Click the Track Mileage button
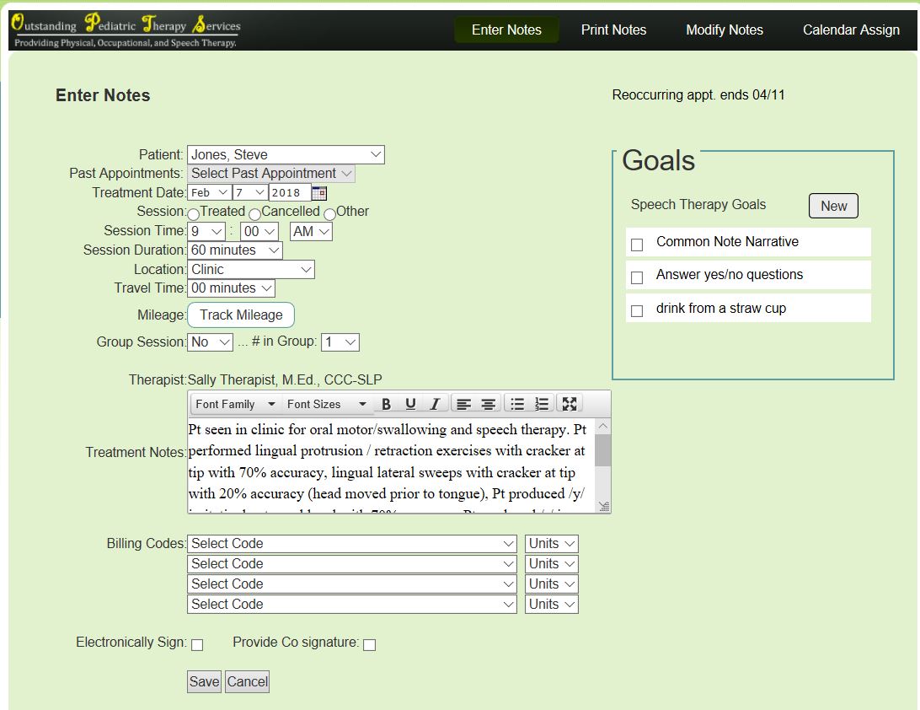The height and width of the screenshot is (710, 920). coord(241,315)
